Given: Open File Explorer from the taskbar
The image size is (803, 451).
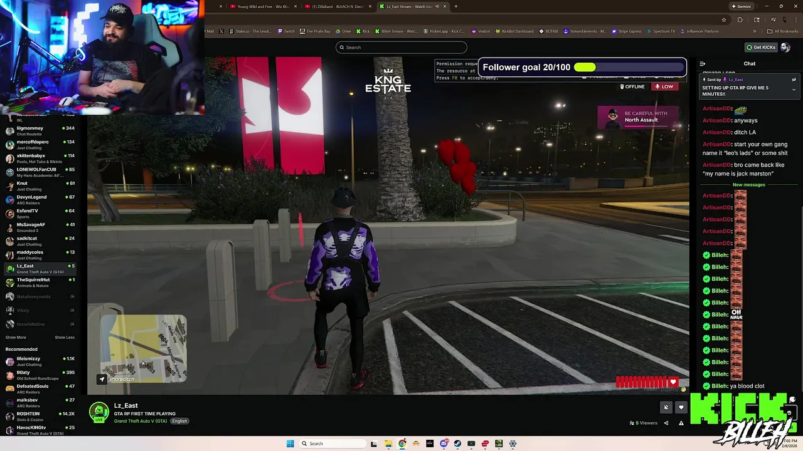Looking at the screenshot, I should [388, 443].
